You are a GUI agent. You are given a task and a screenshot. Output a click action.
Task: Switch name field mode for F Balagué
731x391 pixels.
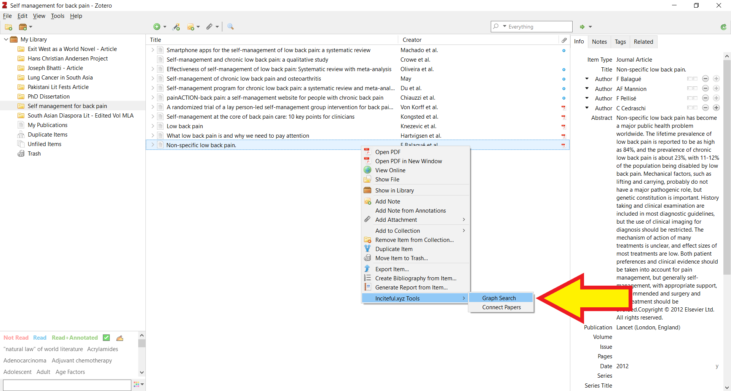point(692,79)
